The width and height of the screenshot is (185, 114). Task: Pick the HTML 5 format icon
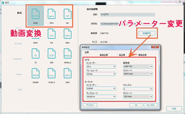point(51,73)
